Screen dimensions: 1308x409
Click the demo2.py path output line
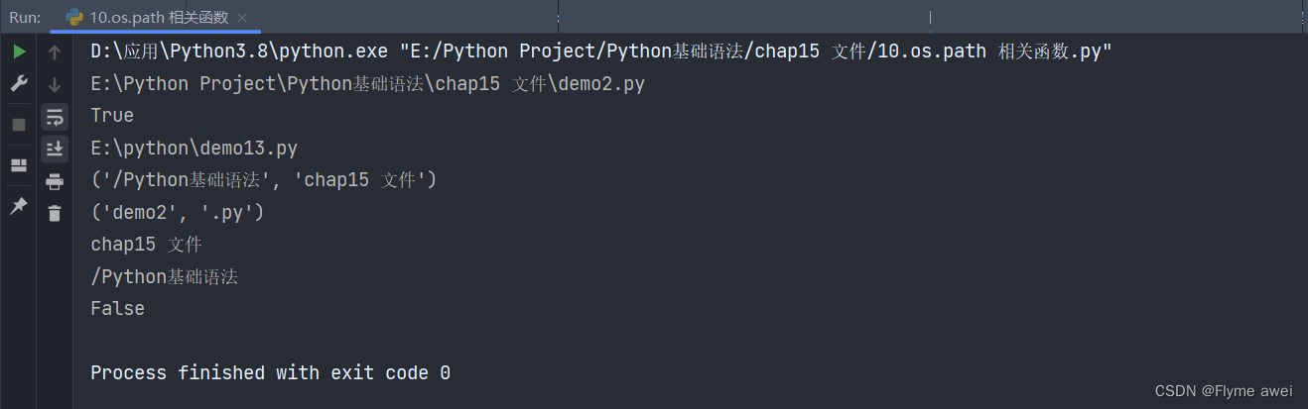click(x=367, y=84)
